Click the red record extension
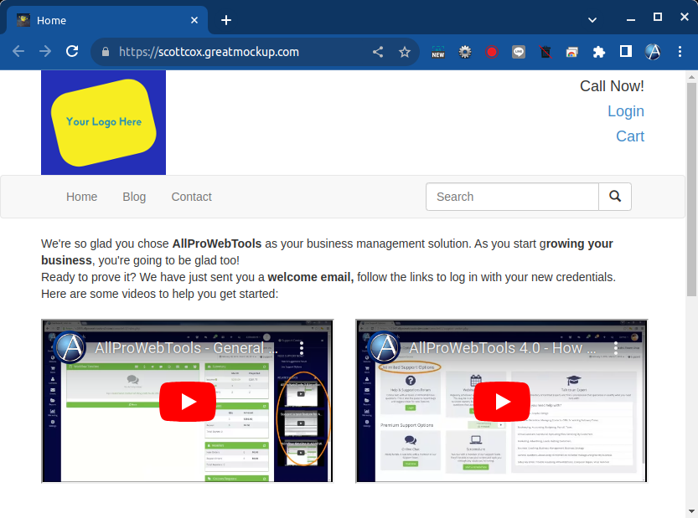Image resolution: width=698 pixels, height=518 pixels. coord(491,52)
